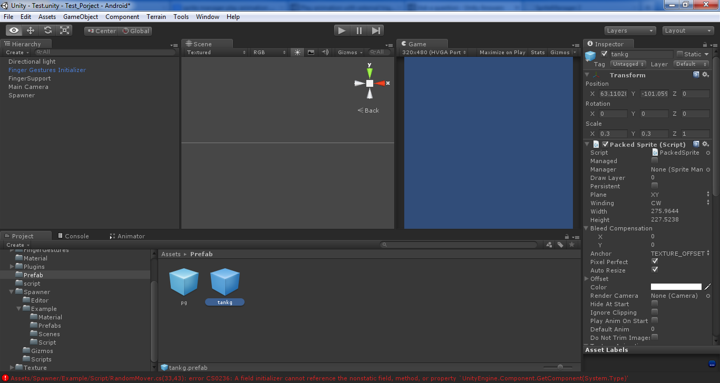Image resolution: width=720 pixels, height=383 pixels.
Task: Open the Anchor TEXTURE_OFFSET dropdown
Action: coord(680,254)
